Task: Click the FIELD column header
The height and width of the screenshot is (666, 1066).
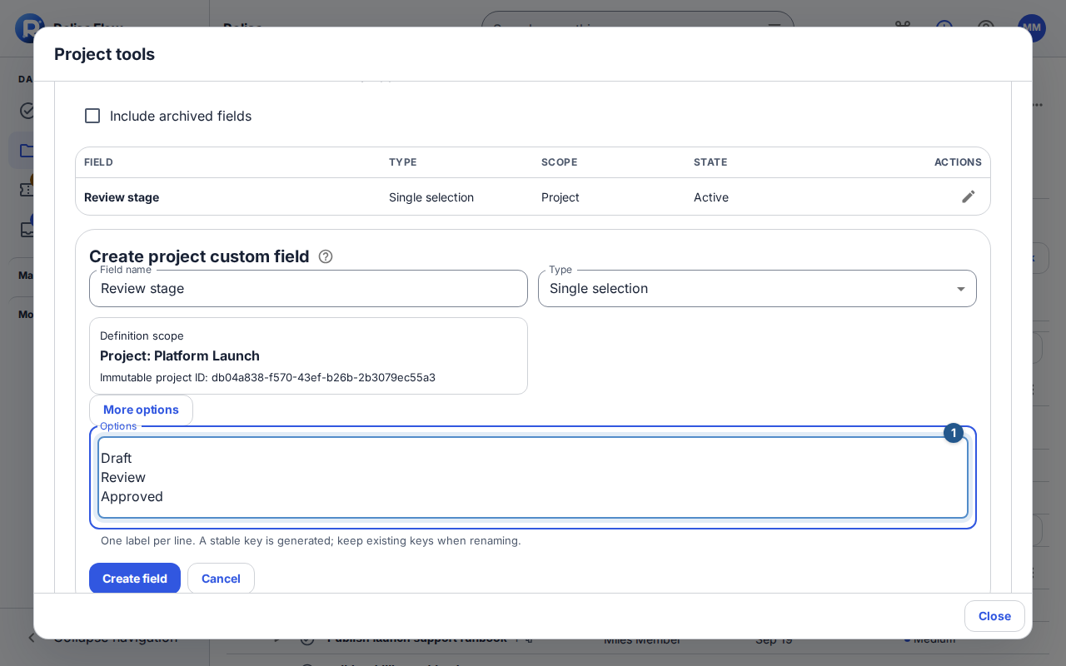Action: pyautogui.click(x=98, y=162)
